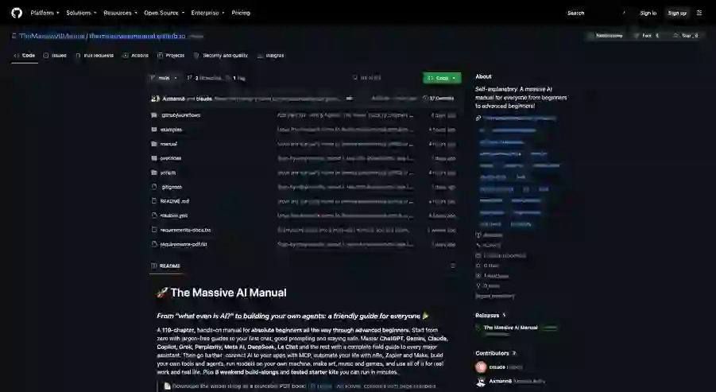View the 1 watching link
716x392 pixels.
tap(492, 275)
